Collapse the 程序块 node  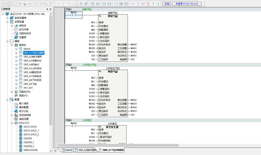(x=12, y=45)
